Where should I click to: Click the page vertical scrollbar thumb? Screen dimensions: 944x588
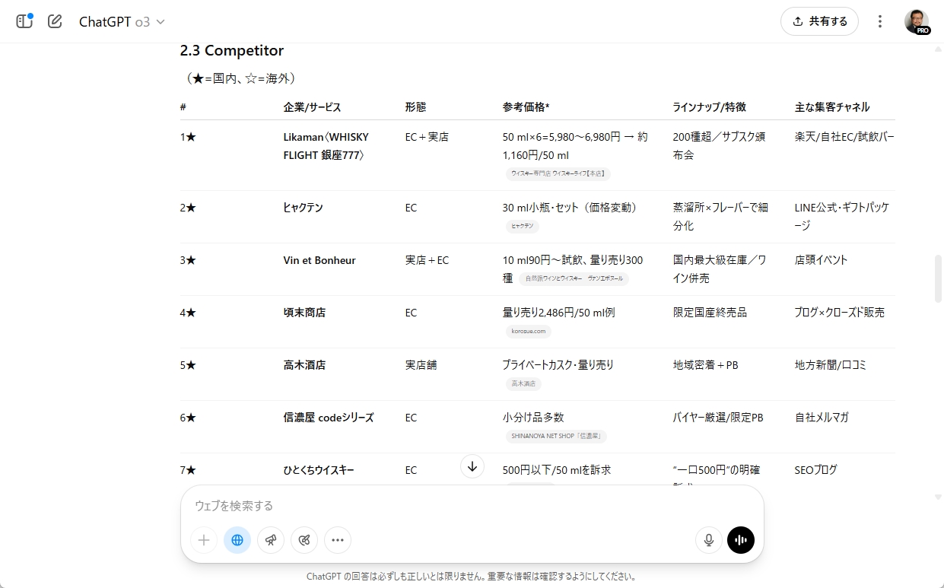(938, 278)
